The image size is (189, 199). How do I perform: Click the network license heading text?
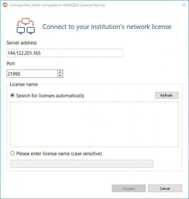pos(107,27)
